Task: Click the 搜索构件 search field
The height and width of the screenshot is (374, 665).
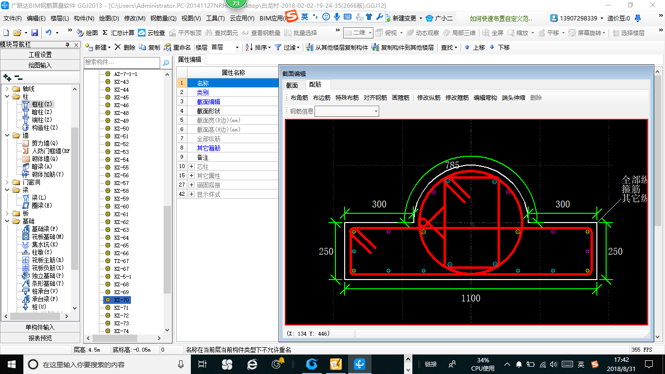Action: (x=122, y=62)
